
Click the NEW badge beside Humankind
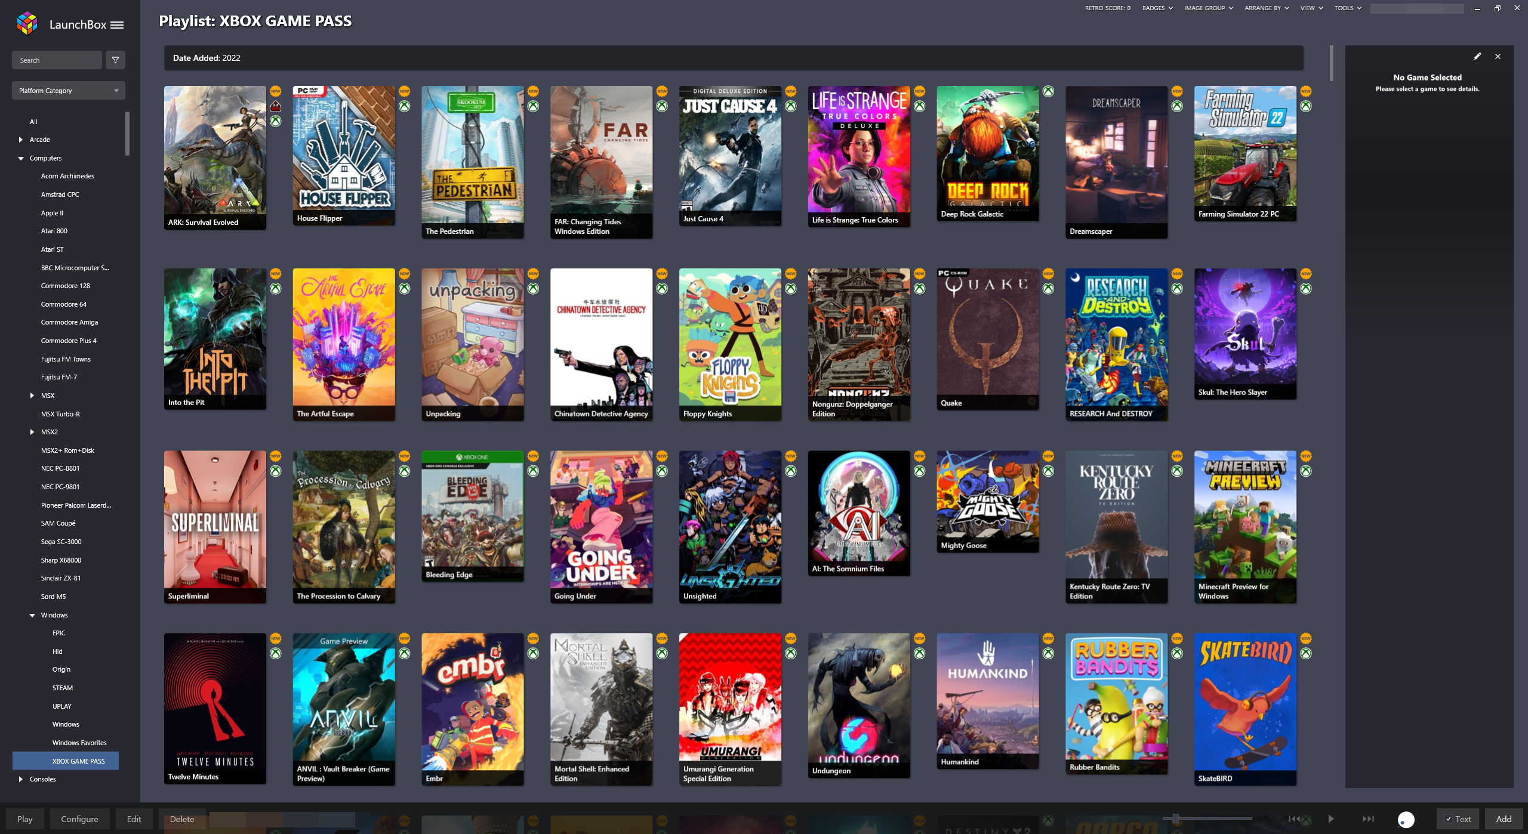click(1049, 639)
